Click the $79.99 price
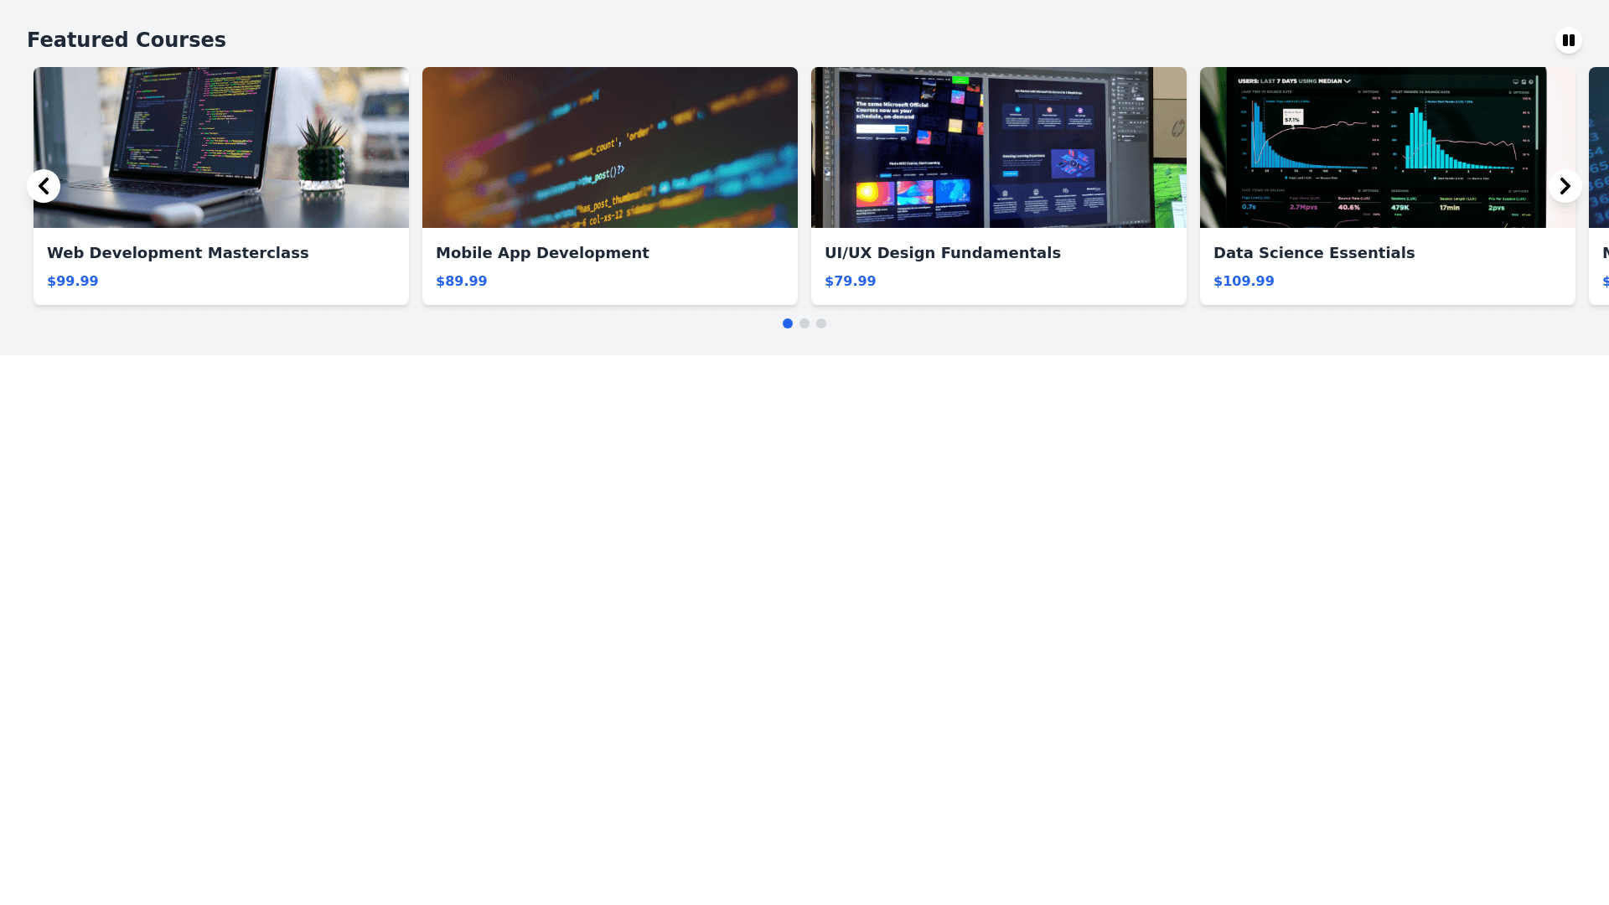 tap(851, 282)
